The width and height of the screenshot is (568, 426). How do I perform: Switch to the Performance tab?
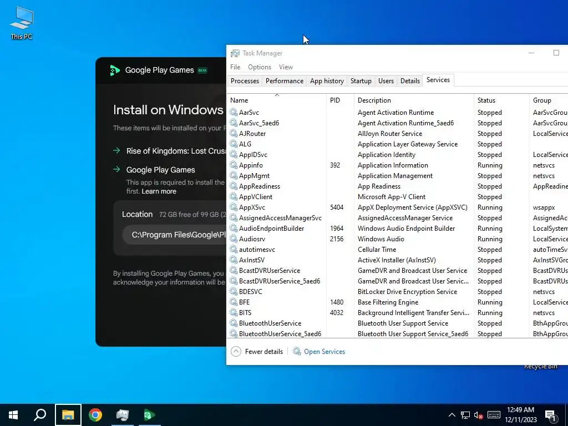tap(285, 81)
